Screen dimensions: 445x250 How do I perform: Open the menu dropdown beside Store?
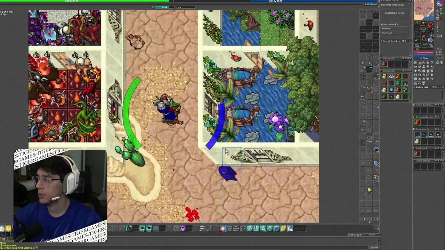coord(439,58)
